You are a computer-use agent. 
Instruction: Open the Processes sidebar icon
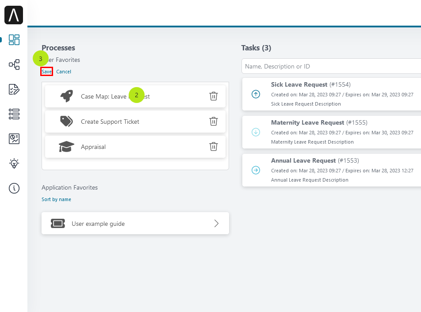point(14,65)
